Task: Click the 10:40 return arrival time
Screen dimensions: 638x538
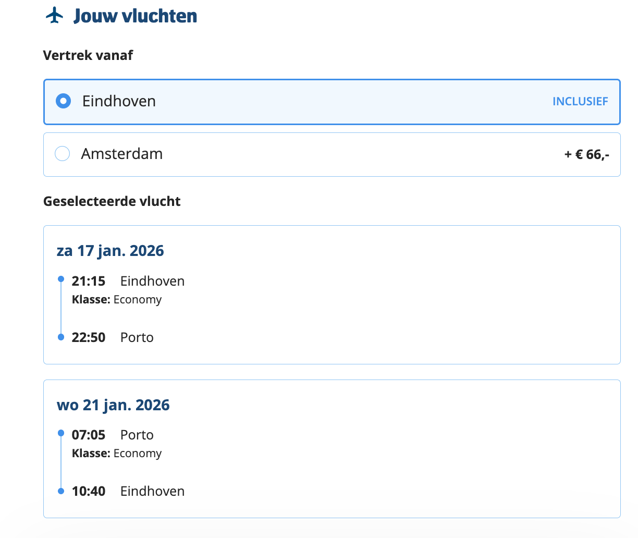Action: [x=89, y=492]
